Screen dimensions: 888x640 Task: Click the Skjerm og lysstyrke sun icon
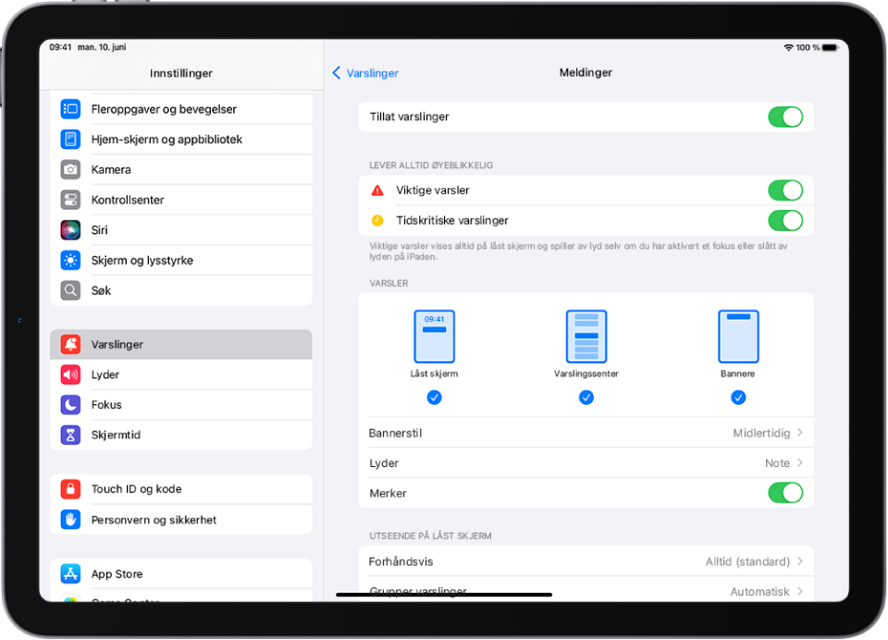pyautogui.click(x=70, y=260)
